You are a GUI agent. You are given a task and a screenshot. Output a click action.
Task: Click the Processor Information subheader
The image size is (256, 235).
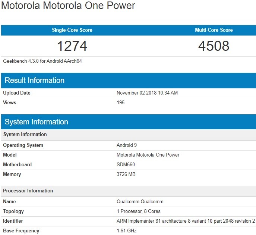click(129, 191)
